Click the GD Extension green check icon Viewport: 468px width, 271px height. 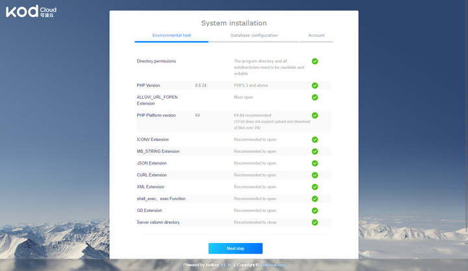[x=315, y=211]
